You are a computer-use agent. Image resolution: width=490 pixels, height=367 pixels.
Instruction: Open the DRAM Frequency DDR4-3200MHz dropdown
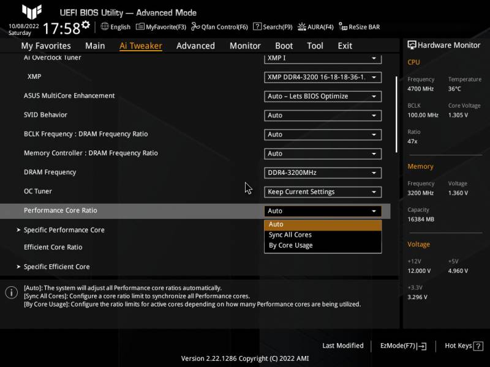(323, 173)
